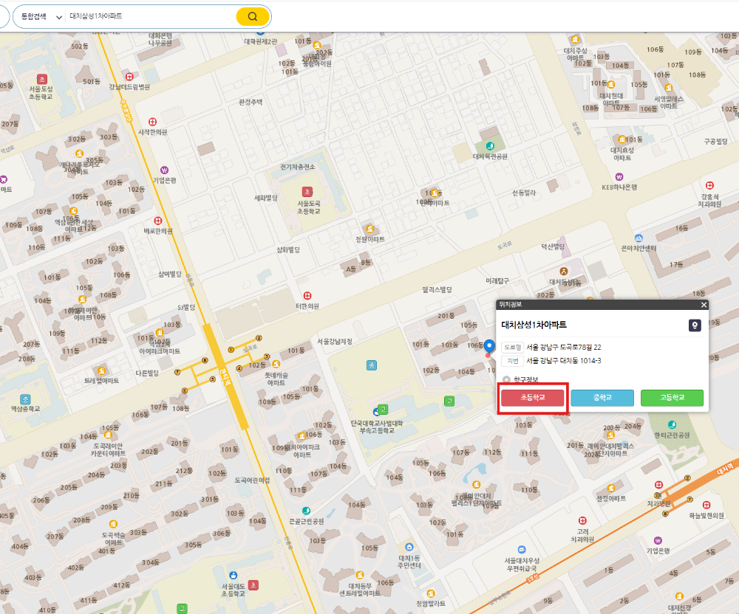The height and width of the screenshot is (614, 739).
Task: Click the 역삼중학교 school icon
Action: coord(25,399)
